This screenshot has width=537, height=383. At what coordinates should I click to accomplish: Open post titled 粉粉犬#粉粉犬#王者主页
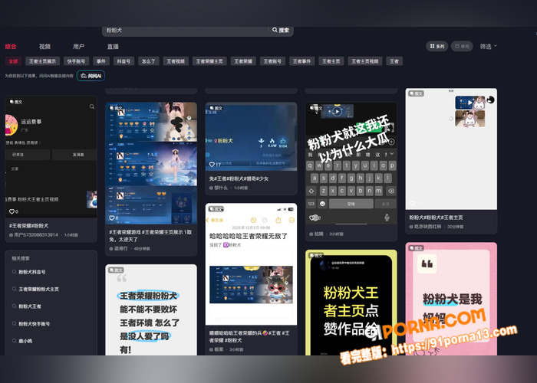pyautogui.click(x=436, y=217)
